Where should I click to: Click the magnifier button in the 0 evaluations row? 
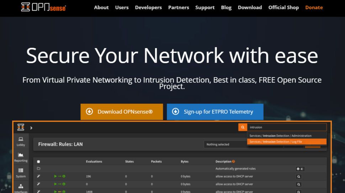point(298,185)
